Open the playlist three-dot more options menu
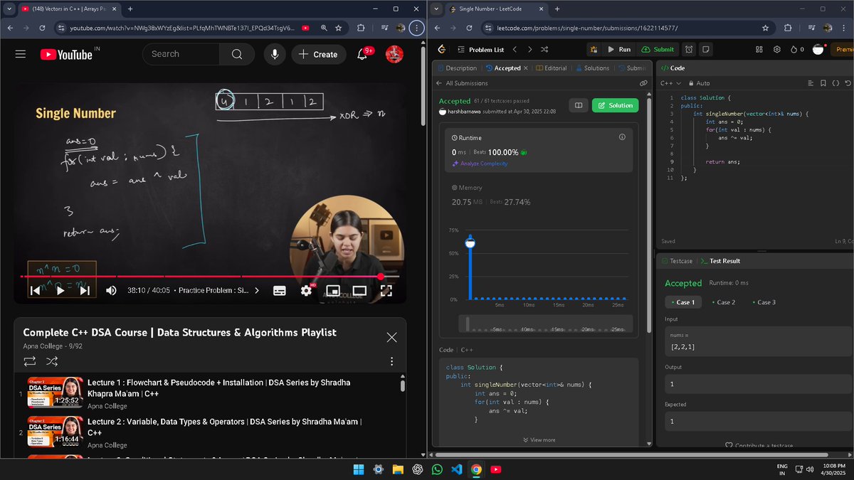This screenshot has height=480, width=854. tap(391, 361)
